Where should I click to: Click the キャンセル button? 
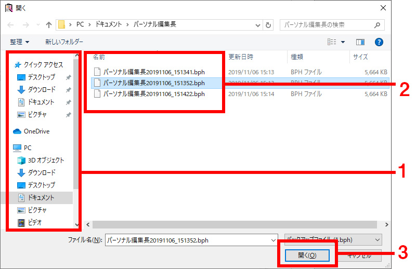pos(359,255)
